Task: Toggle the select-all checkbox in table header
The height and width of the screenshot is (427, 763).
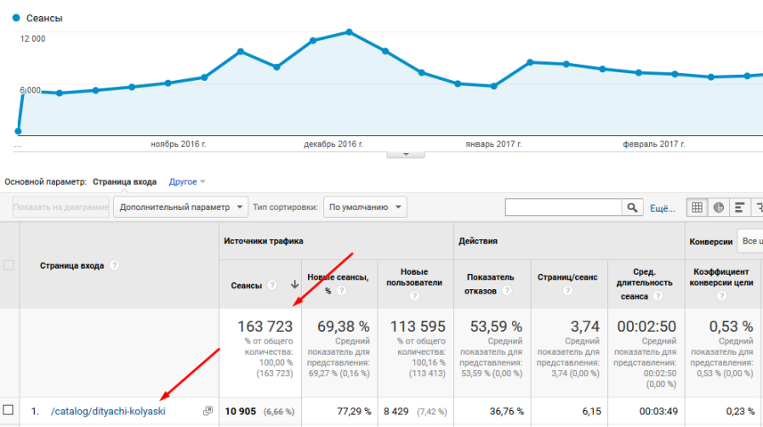Action: (9, 265)
